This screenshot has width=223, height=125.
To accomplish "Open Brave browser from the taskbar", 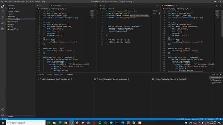I will coord(83,123).
